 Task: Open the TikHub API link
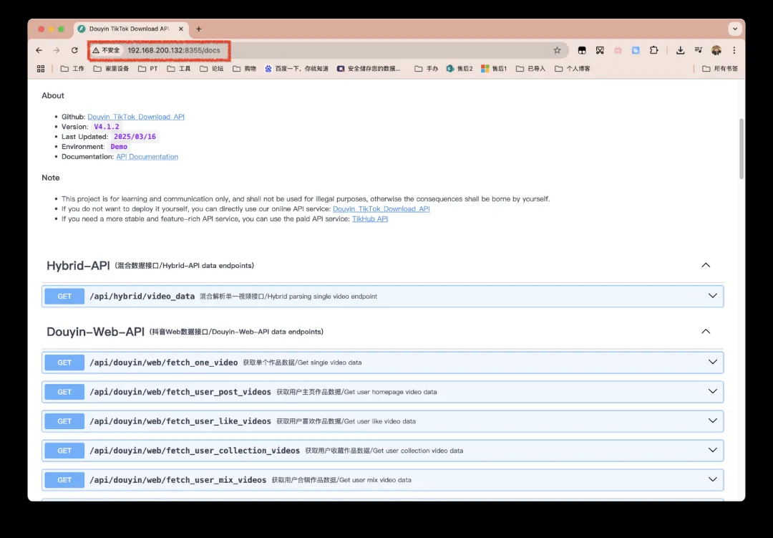369,219
